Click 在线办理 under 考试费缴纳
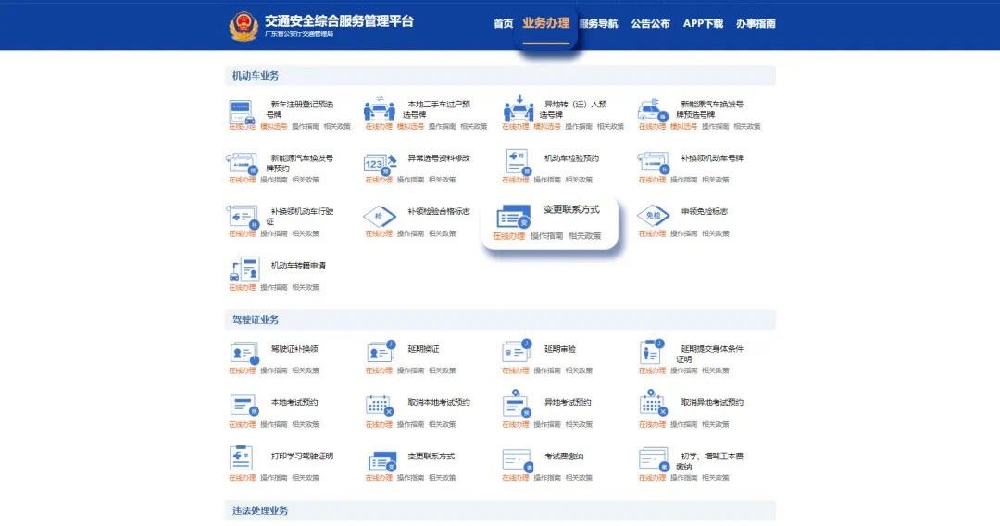 tap(516, 478)
